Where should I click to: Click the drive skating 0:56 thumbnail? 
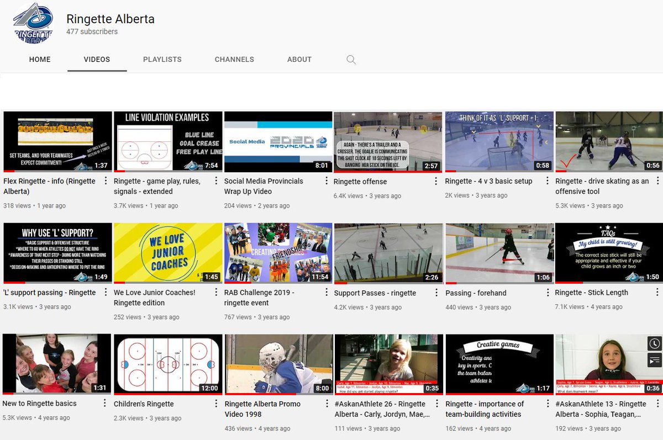[x=609, y=142]
